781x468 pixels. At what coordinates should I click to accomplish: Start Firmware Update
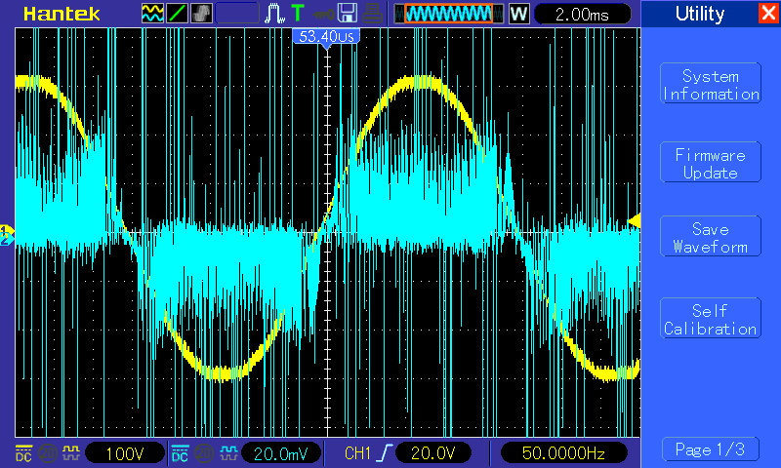[x=710, y=164]
